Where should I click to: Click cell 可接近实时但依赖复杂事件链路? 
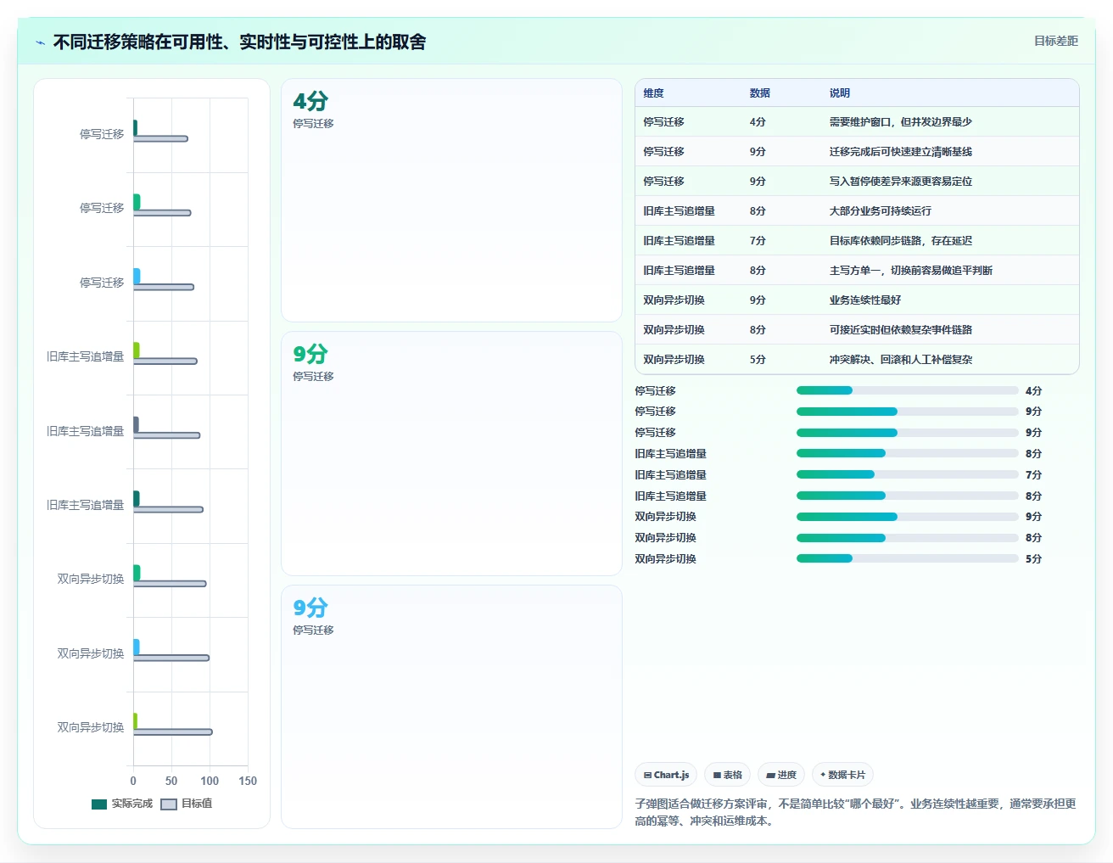(901, 330)
